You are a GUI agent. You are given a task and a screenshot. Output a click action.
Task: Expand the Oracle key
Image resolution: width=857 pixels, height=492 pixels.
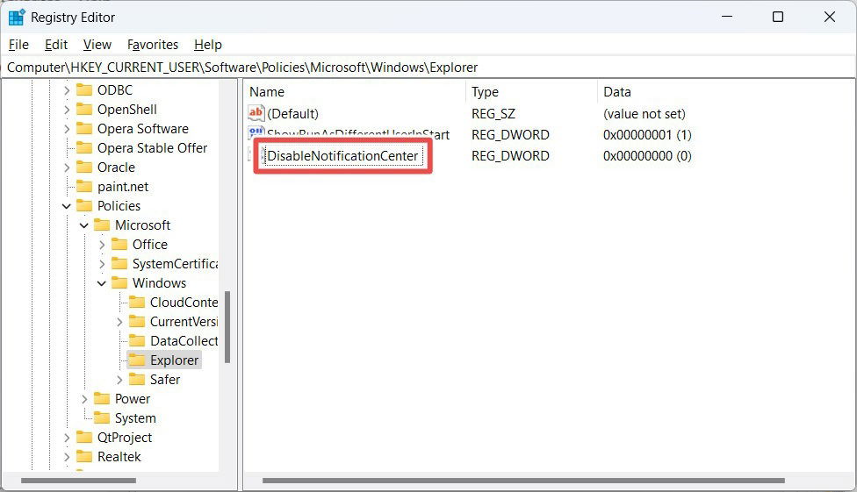pyautogui.click(x=67, y=168)
